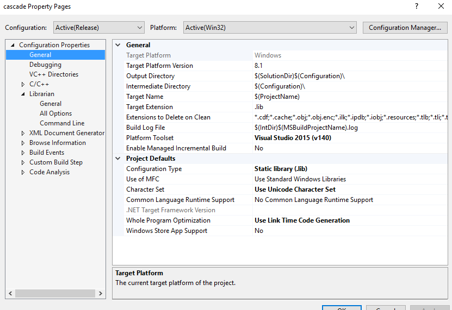452x310 pixels.
Task: Collapse Configuration Properties tree node
Action: (x=13, y=45)
